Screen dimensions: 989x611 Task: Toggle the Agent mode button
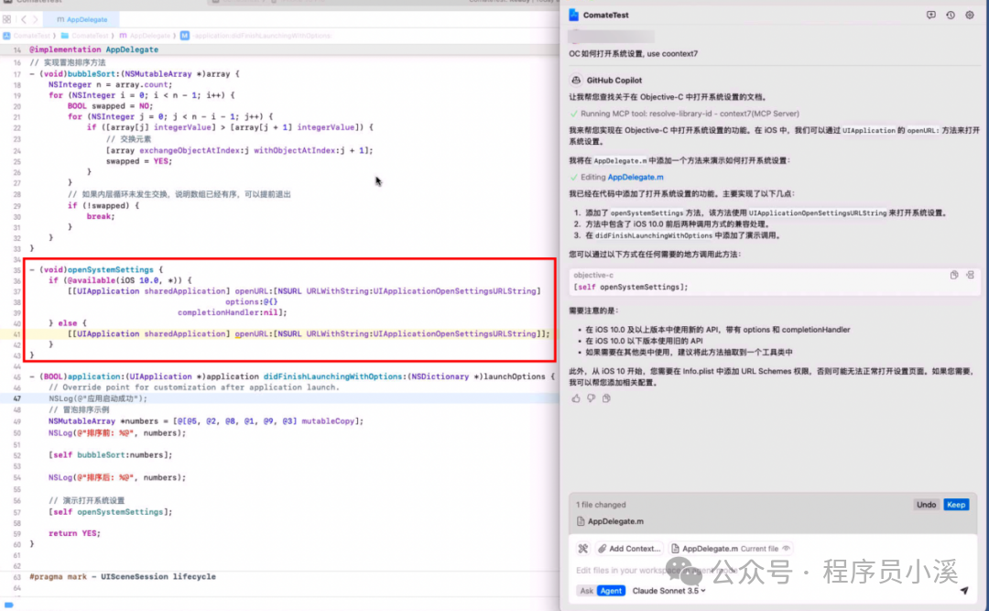click(611, 591)
